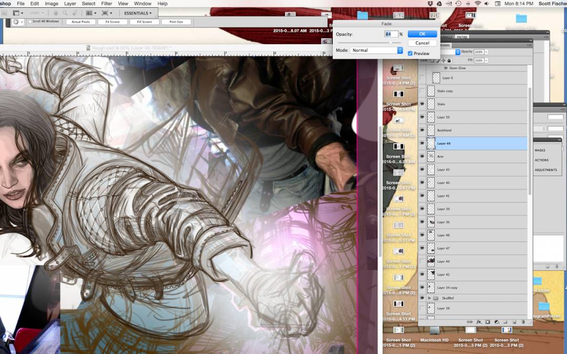Screen dimensions: 567x354
Task: Open the Masks panel label
Action: [x=540, y=151]
